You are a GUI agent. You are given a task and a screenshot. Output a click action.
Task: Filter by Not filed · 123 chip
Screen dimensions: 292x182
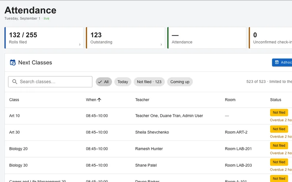pos(149,82)
